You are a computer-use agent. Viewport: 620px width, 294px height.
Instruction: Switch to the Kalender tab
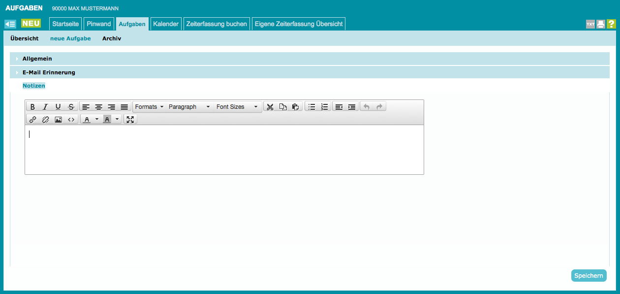pos(166,24)
